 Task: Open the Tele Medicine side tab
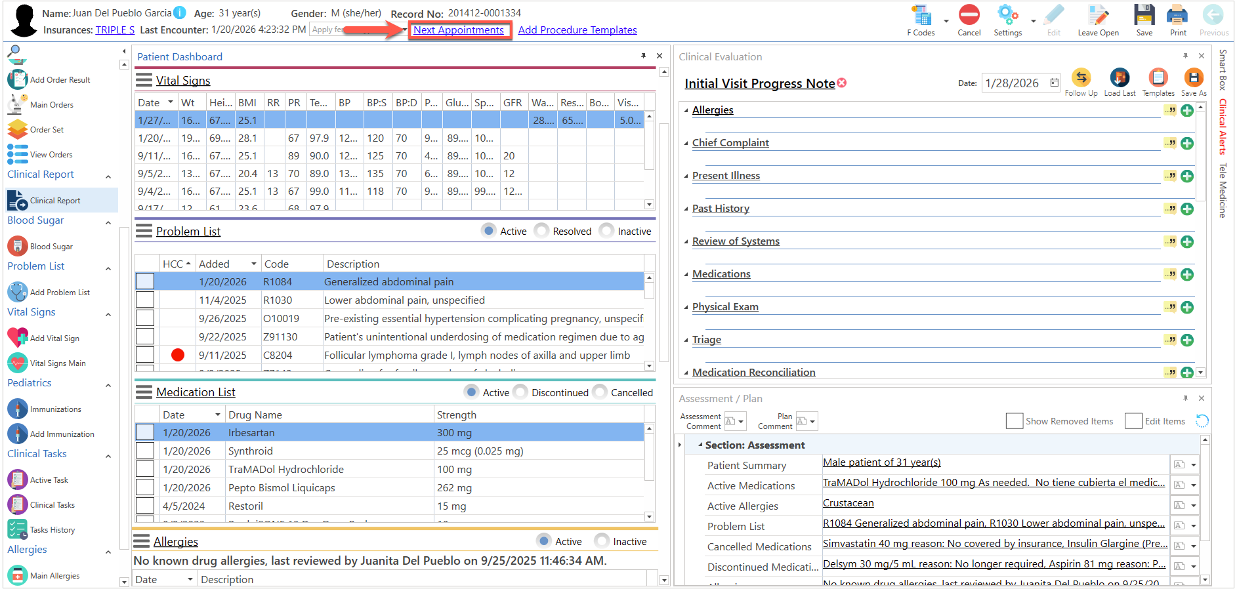tap(1222, 190)
